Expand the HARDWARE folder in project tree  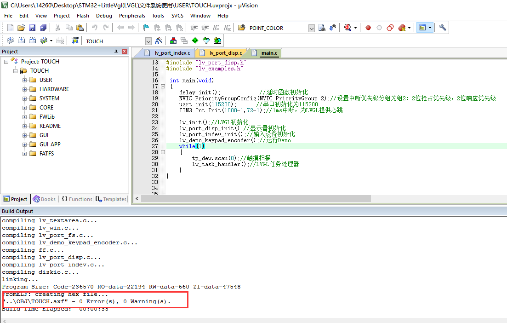pos(25,89)
